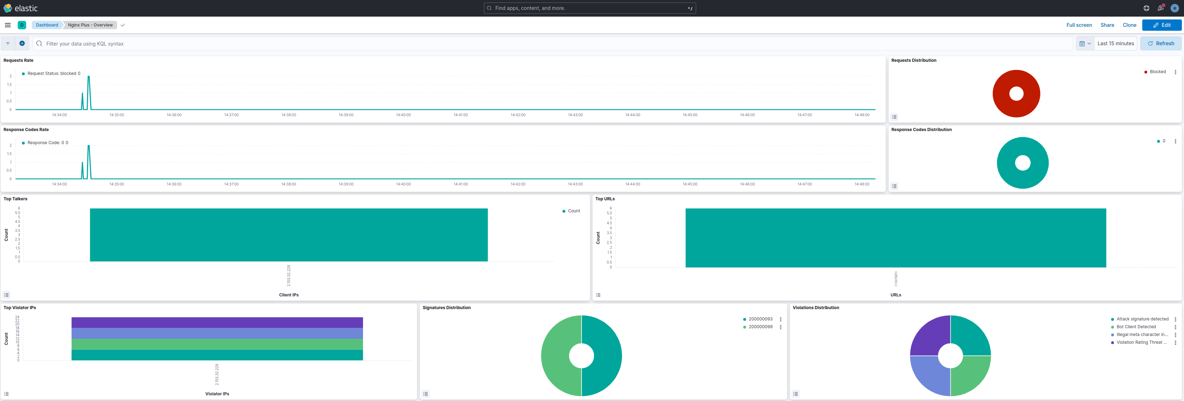Viewport: 1184px width, 401px height.
Task: Go to the Dashboard breadcrumb
Action: [47, 25]
